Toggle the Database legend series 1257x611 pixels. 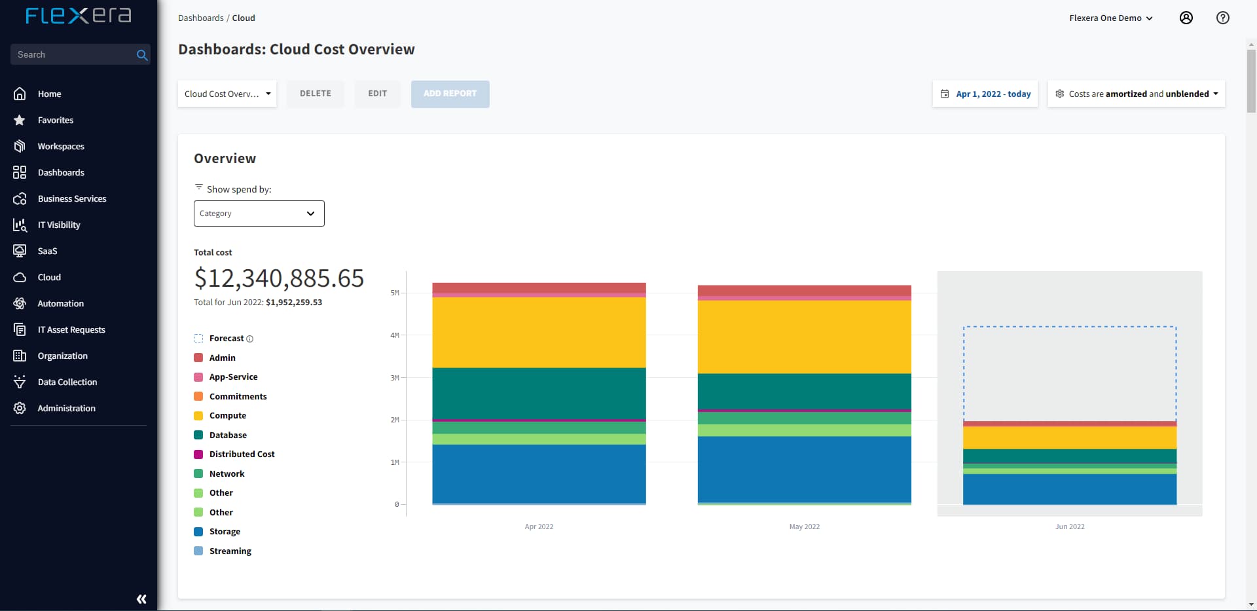tap(221, 435)
